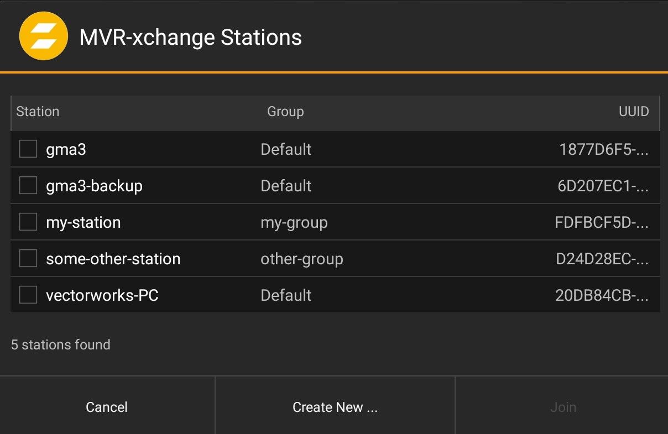Click the my-group group cell
Screen dimensions: 668x434
[294, 222]
